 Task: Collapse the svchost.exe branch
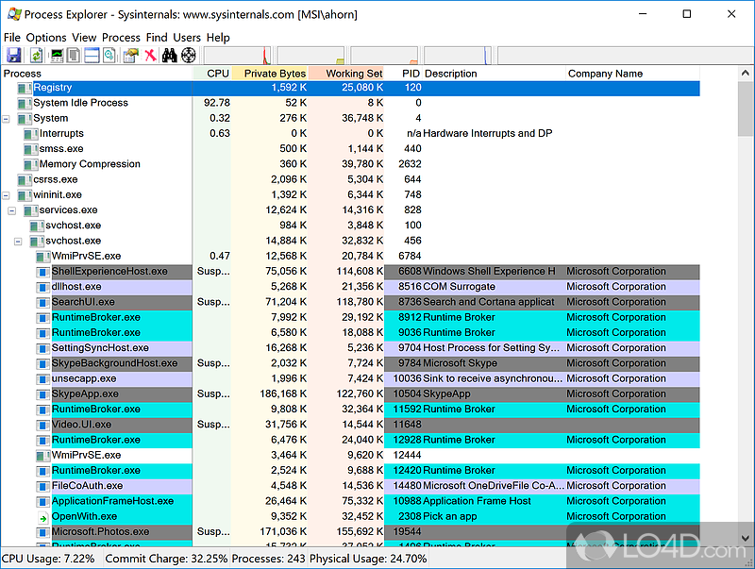coord(19,241)
